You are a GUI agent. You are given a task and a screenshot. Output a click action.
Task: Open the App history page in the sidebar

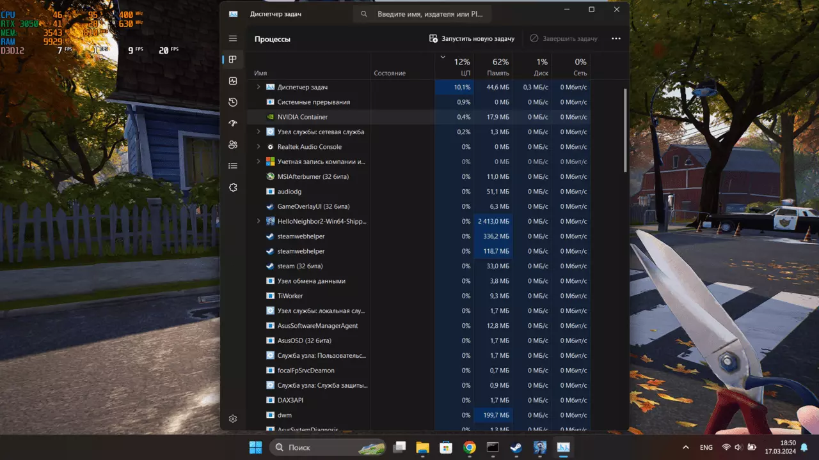(233, 102)
